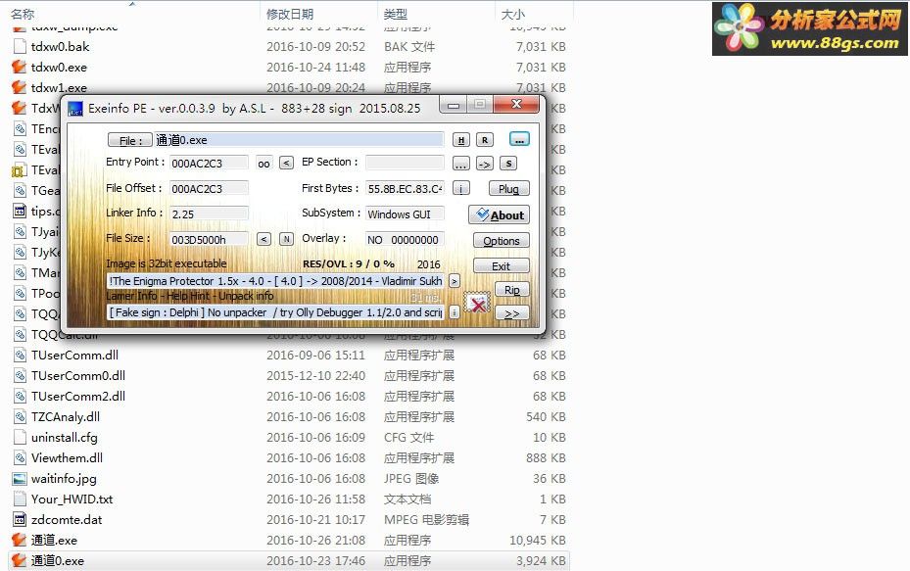Click the -> arrow button beside EP Section
910x571 pixels.
(485, 165)
